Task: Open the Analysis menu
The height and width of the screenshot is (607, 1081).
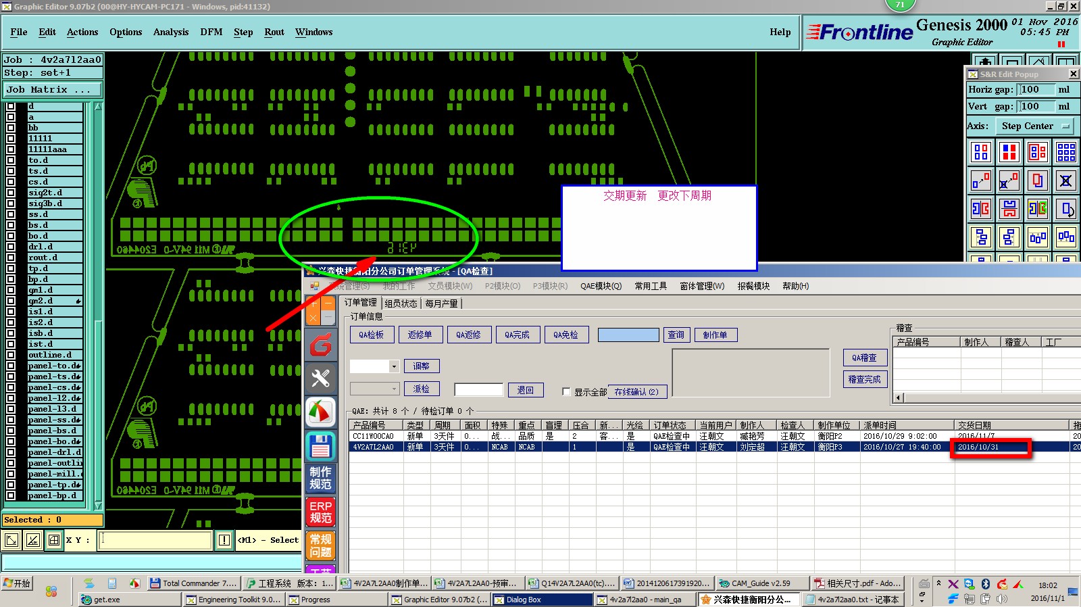Action: [x=171, y=32]
